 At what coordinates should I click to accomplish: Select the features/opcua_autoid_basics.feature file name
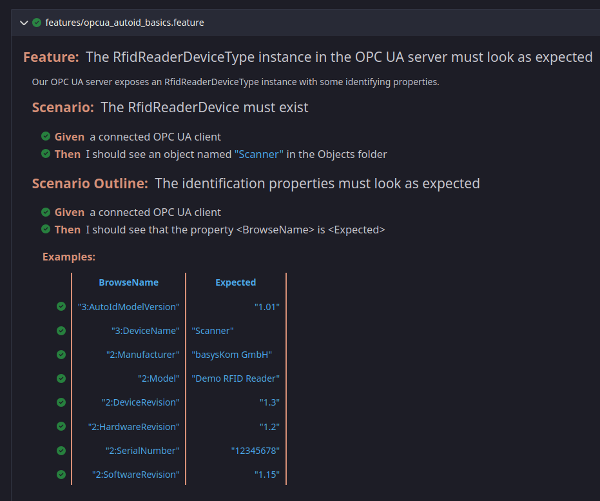(x=125, y=23)
